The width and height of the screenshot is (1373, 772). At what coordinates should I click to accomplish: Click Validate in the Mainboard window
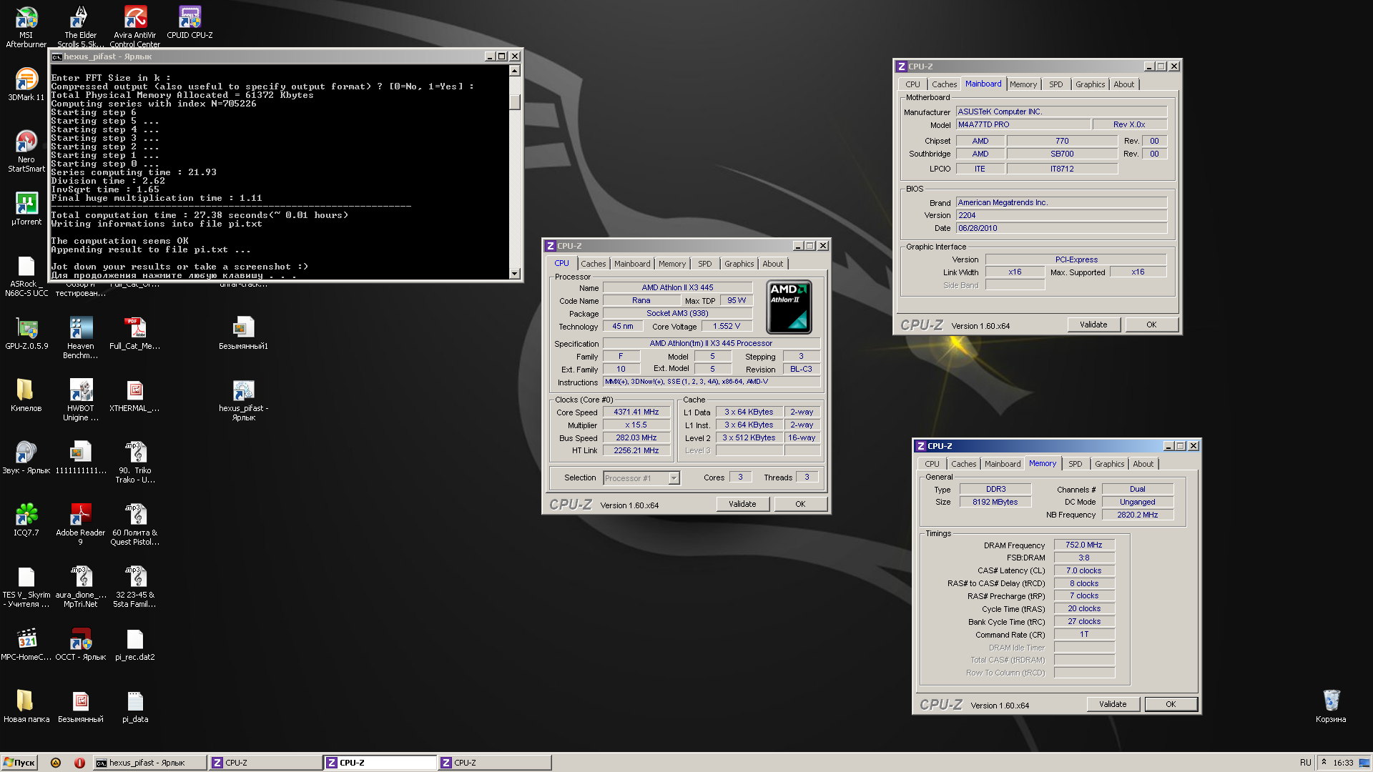1093,325
